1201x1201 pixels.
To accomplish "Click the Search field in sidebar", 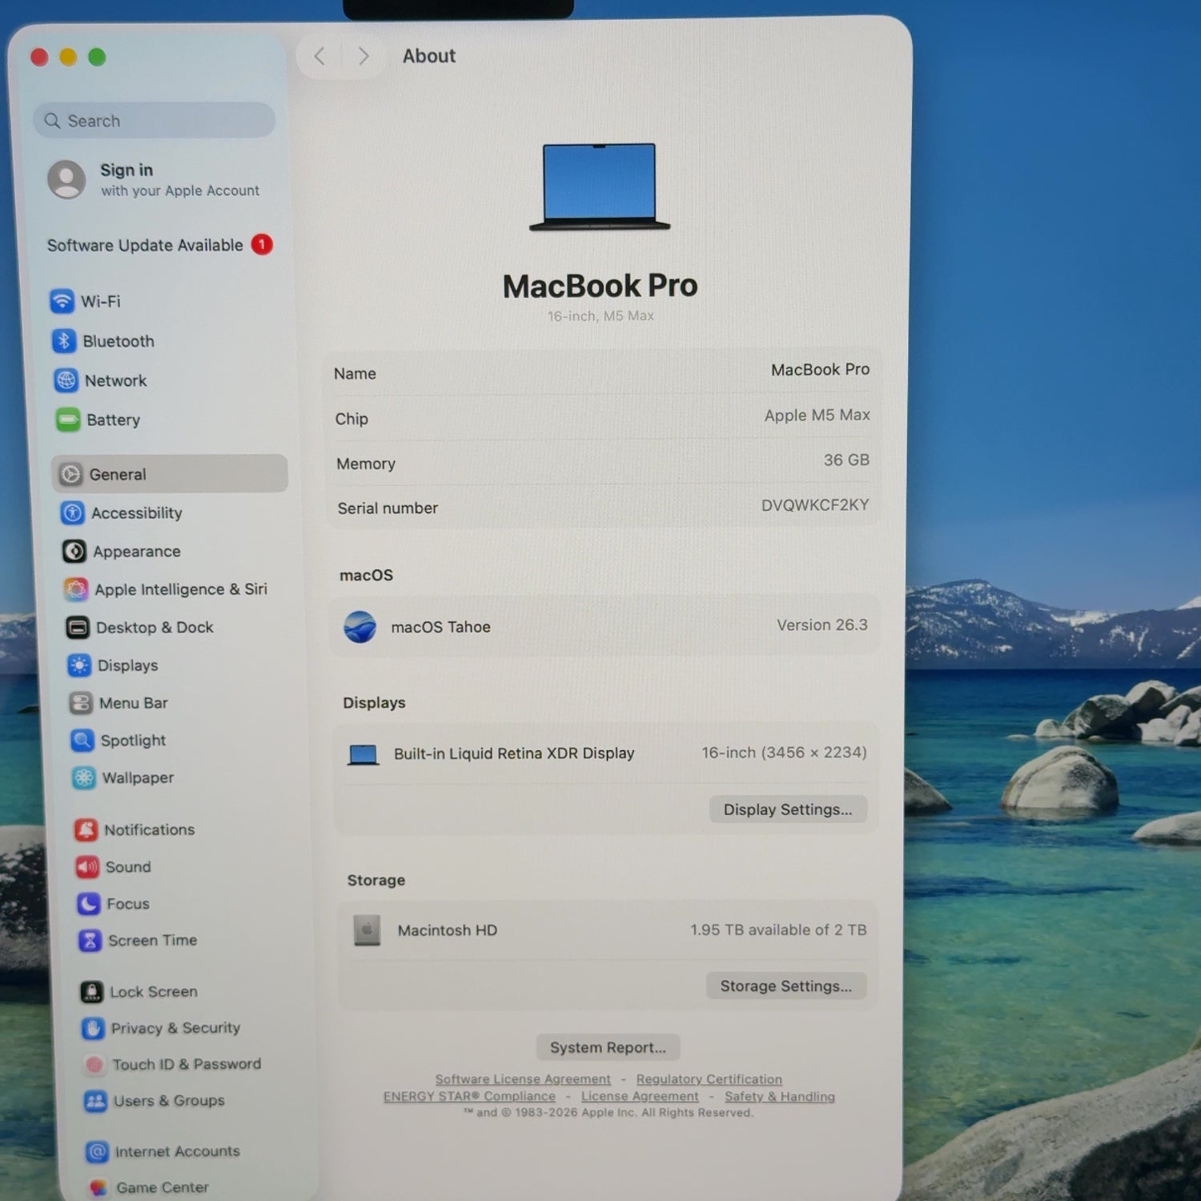I will point(155,121).
